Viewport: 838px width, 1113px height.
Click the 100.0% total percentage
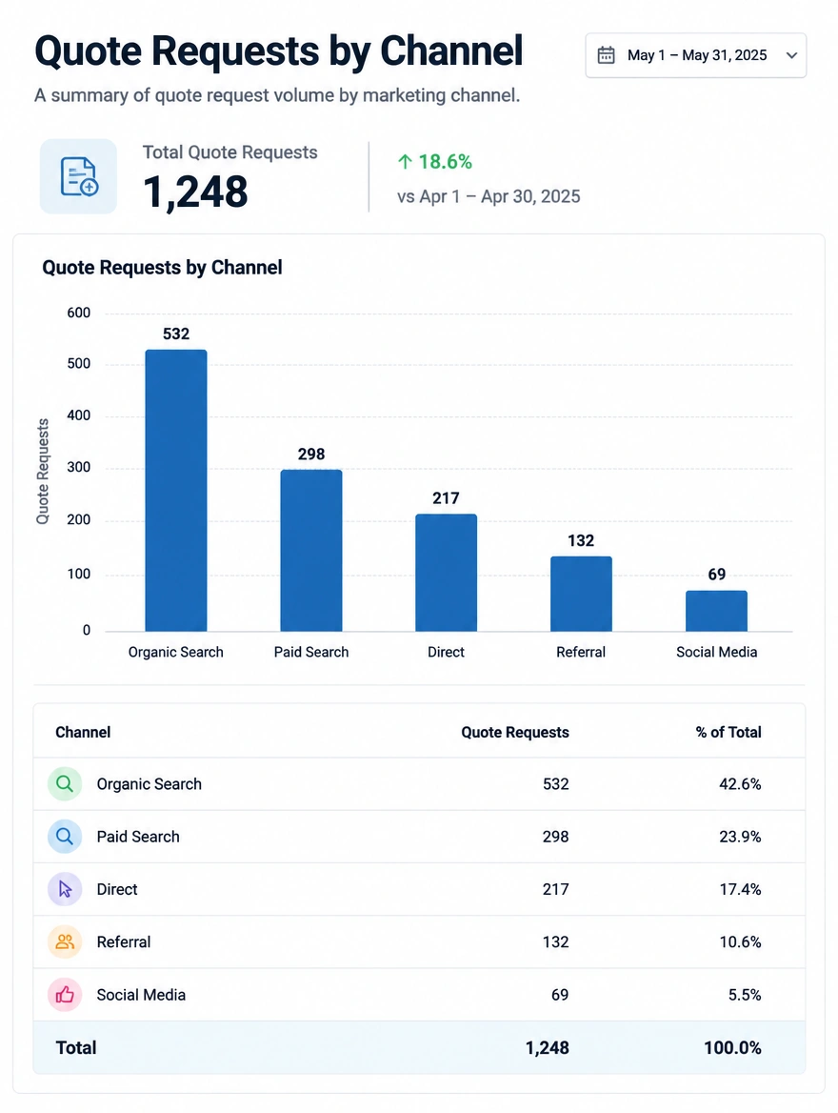(x=732, y=1047)
